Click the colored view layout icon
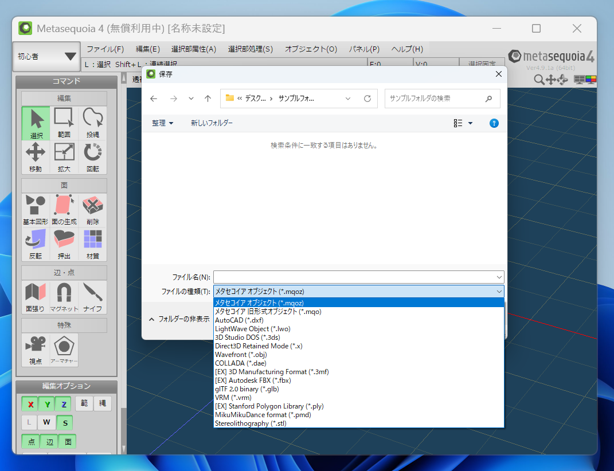Image resolution: width=614 pixels, height=471 pixels. [591, 80]
